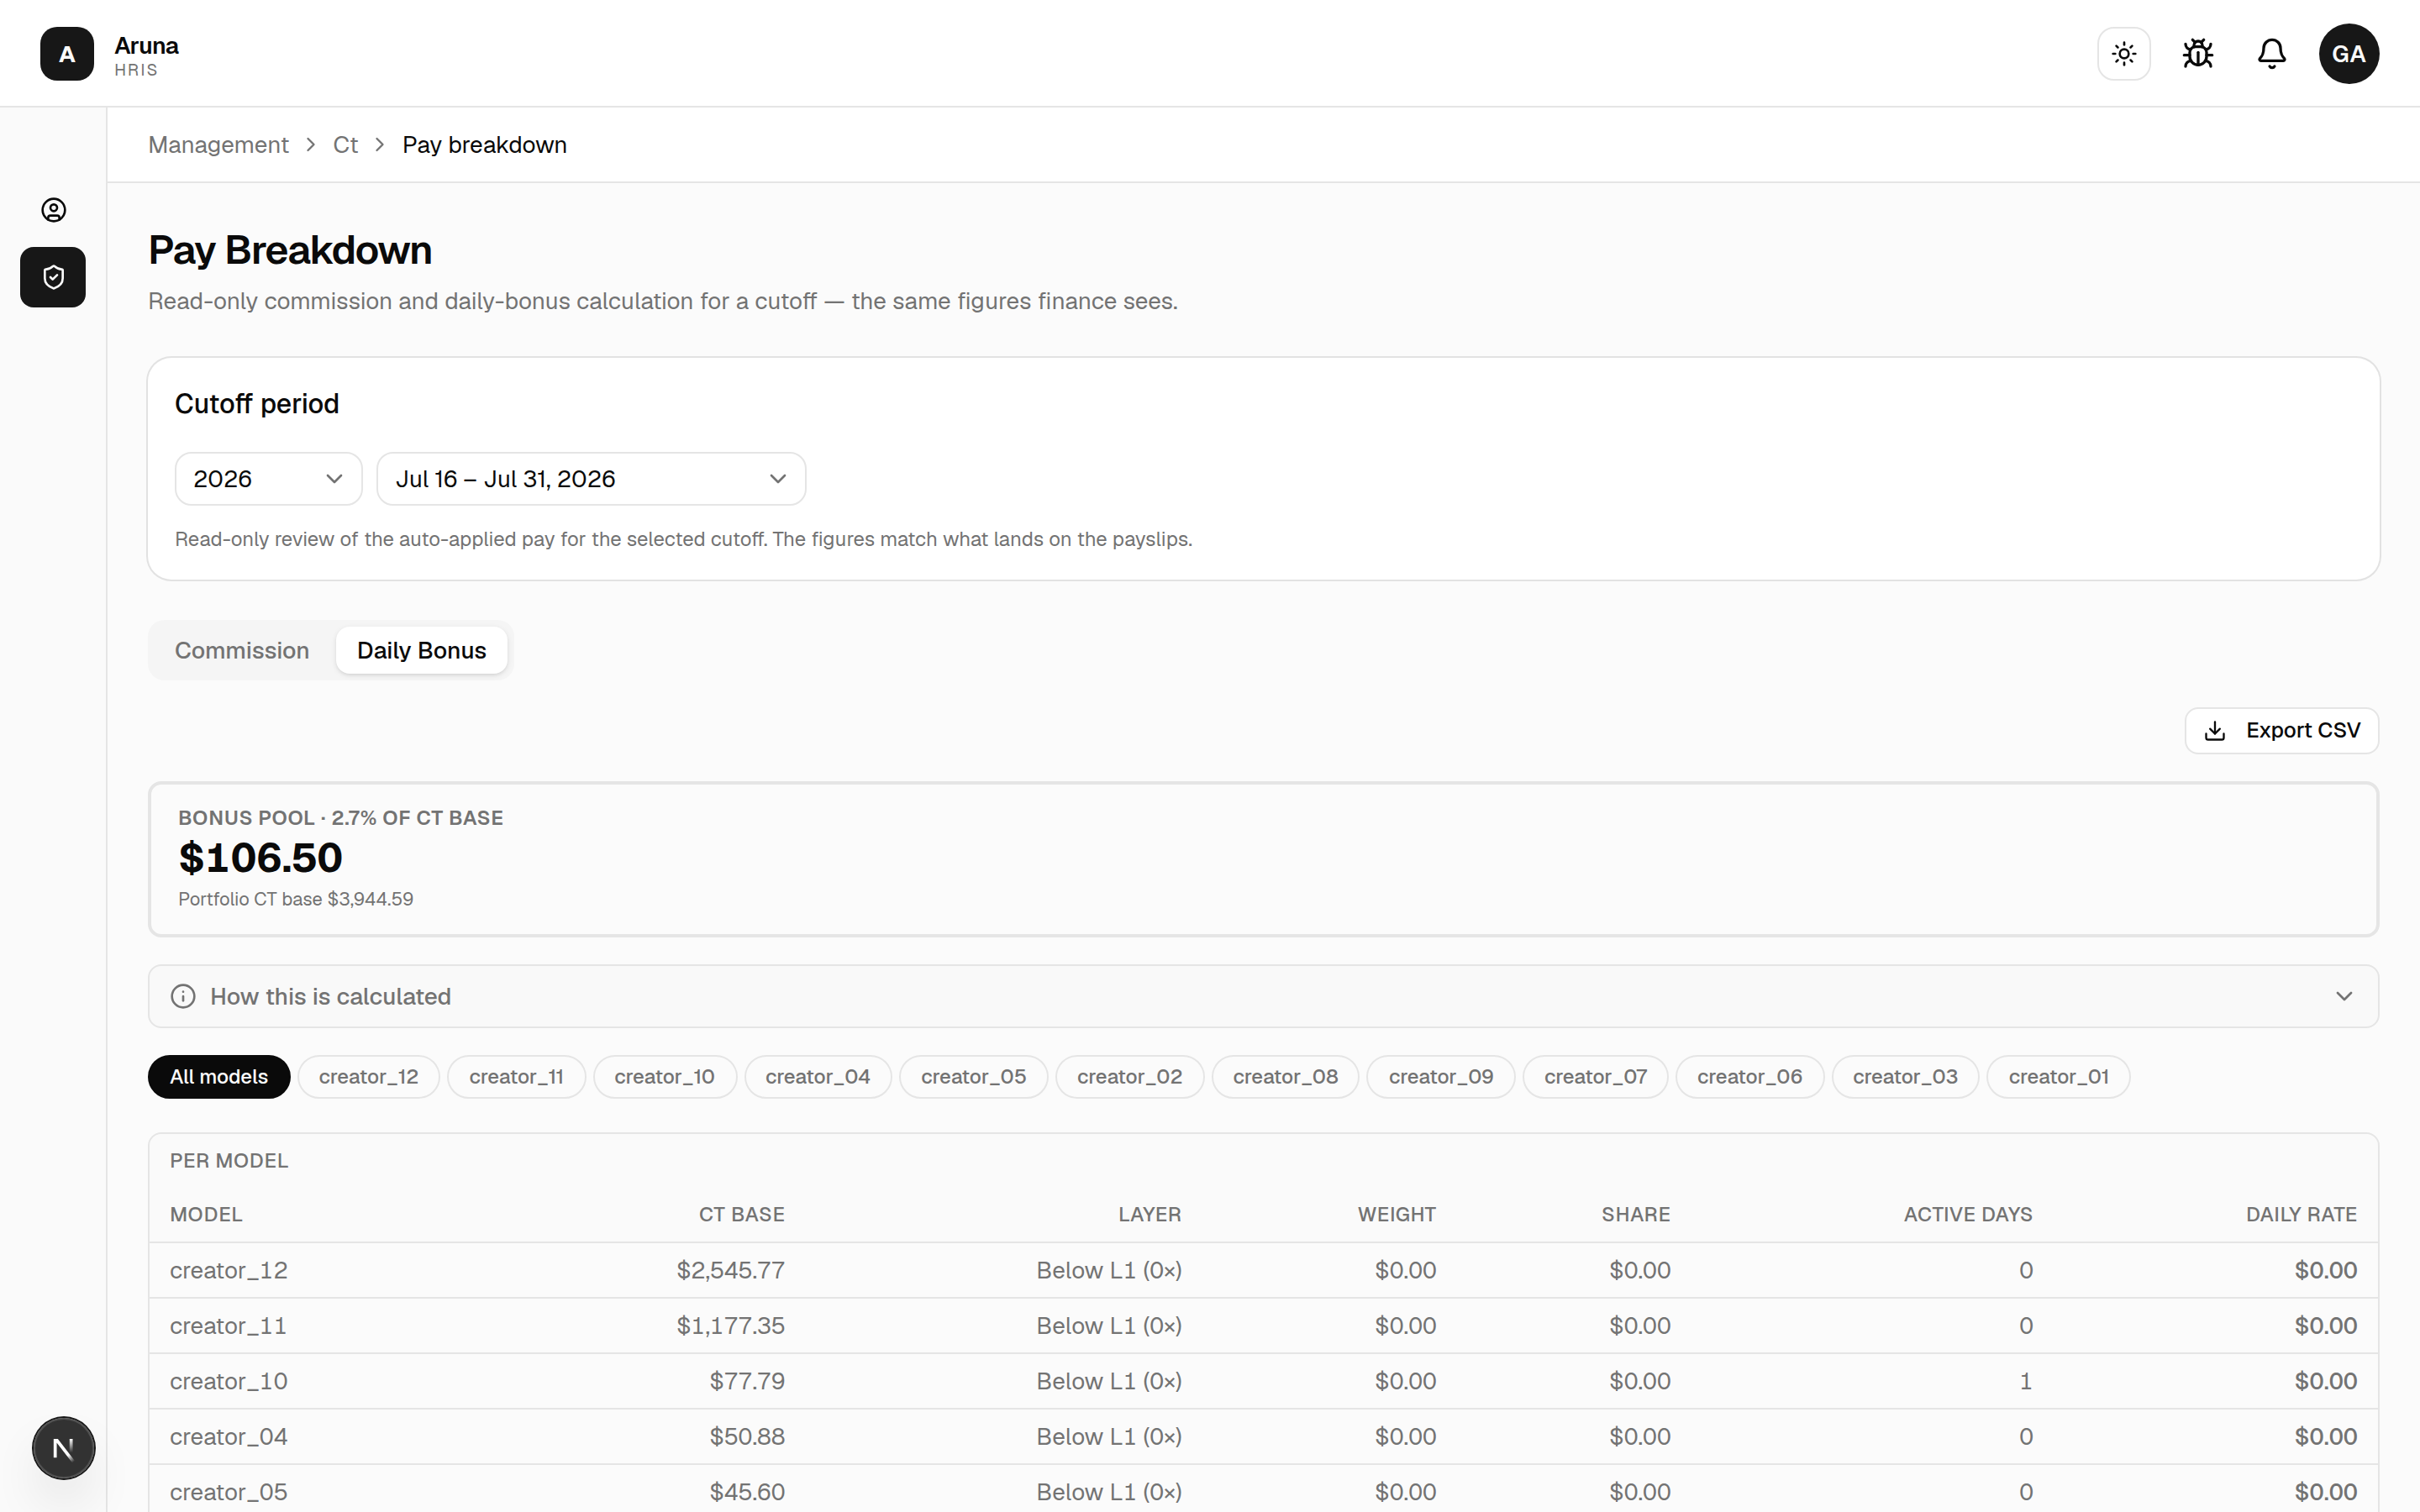Click the $2,545.77 CT base value
Viewport: 2420px width, 1512px height.
coord(730,1270)
